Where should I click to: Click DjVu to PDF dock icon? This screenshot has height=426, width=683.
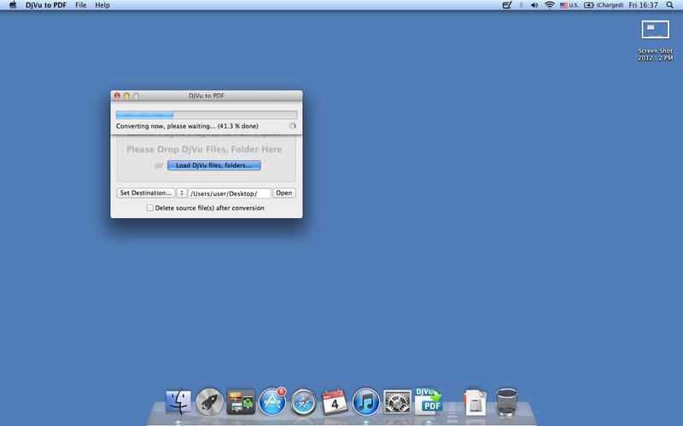429,401
